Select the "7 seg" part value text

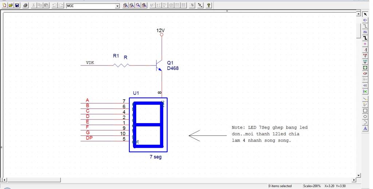156,157
